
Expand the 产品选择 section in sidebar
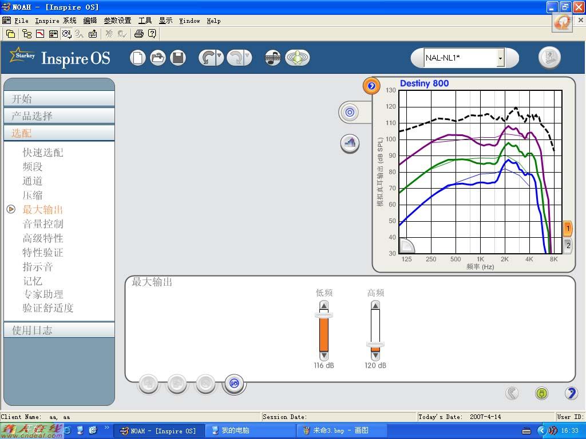[59, 115]
